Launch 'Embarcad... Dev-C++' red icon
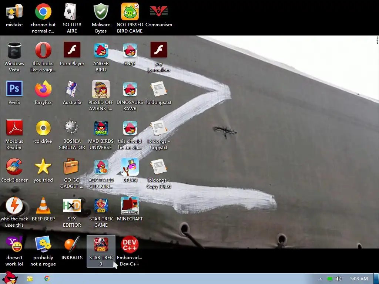Screen dimensions: 379x284 [130, 244]
